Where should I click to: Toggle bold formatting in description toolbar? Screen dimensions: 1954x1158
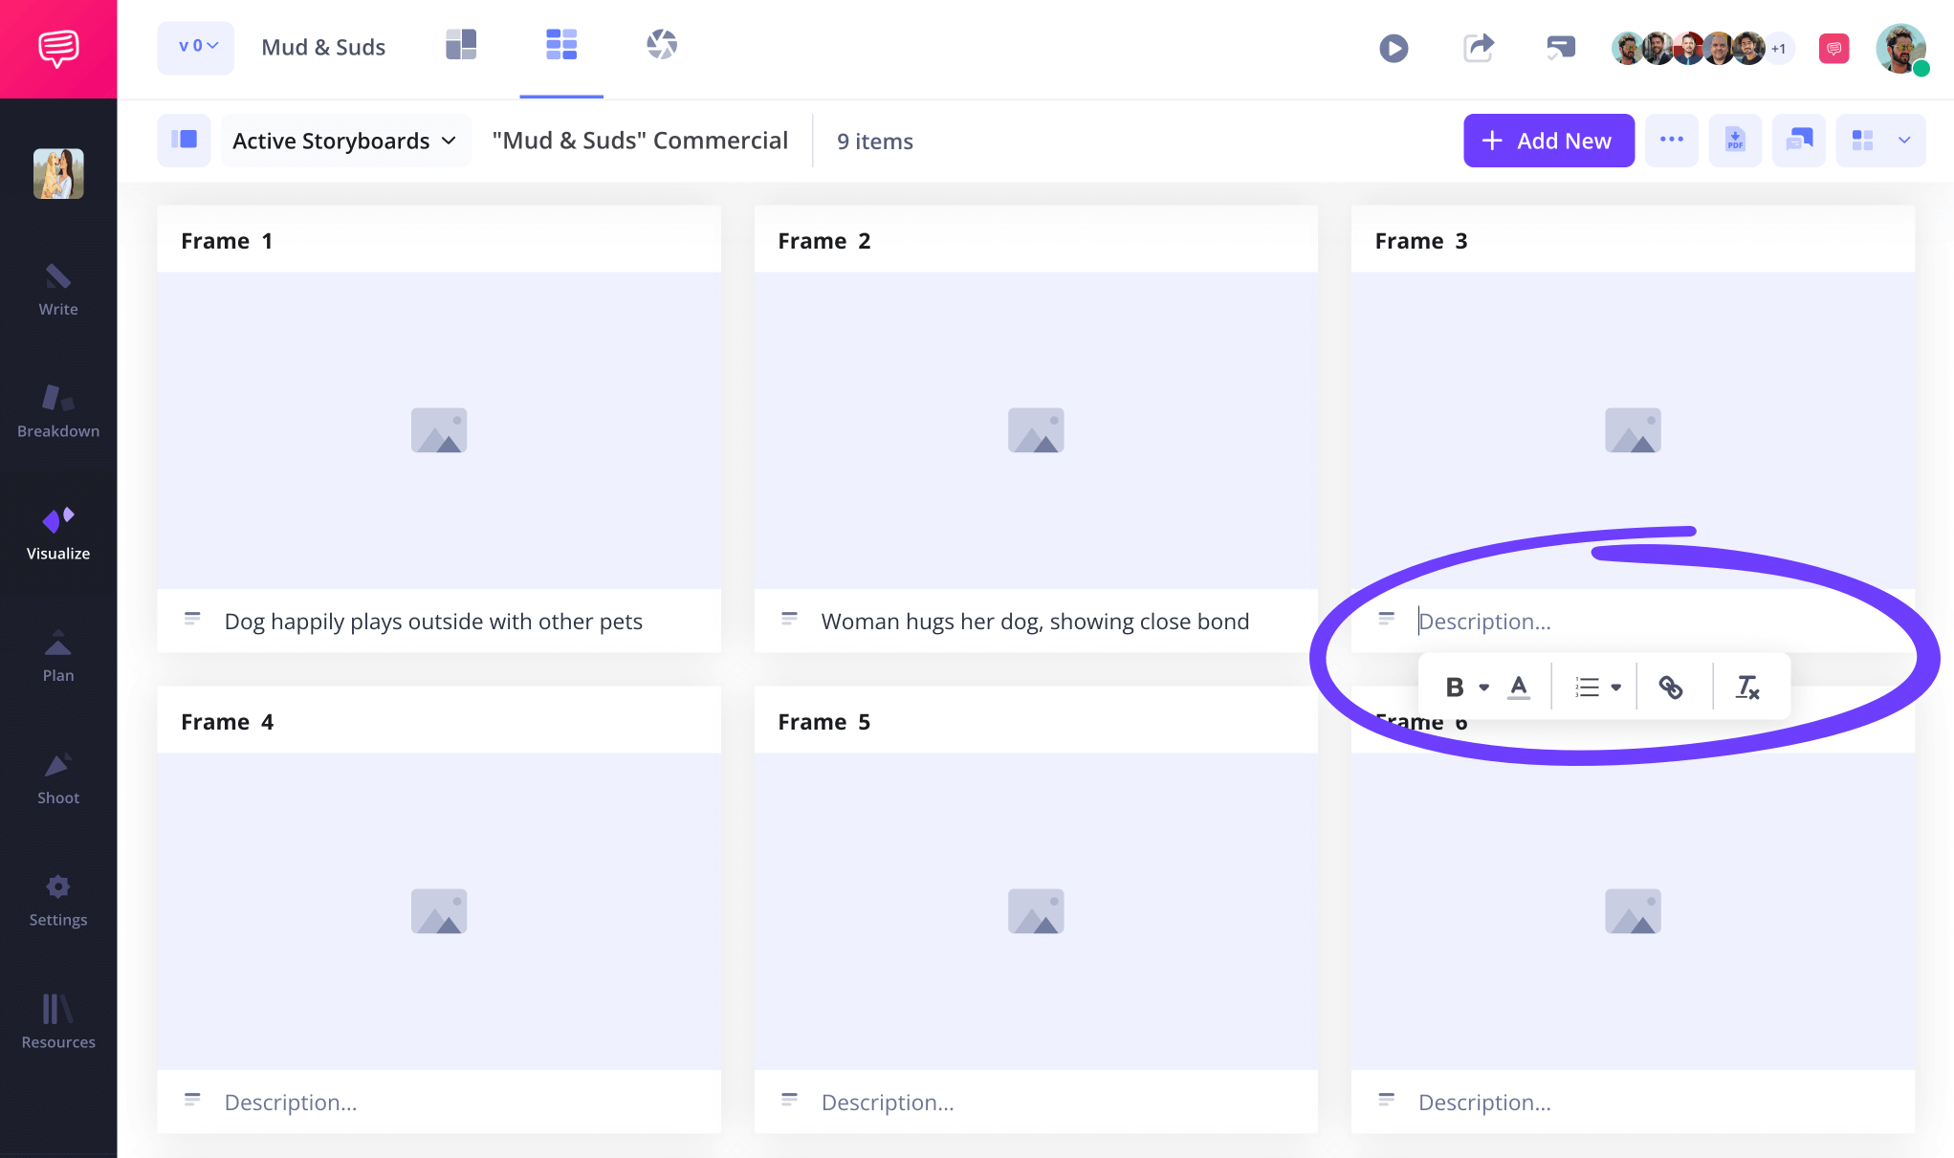[1455, 686]
